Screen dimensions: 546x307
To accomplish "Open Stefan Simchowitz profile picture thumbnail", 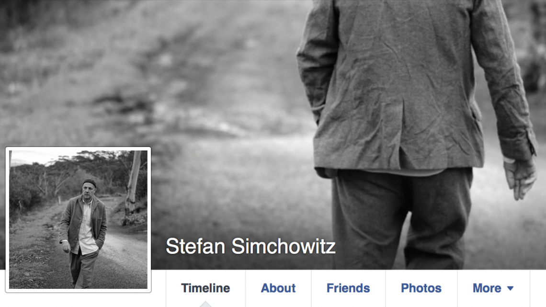I will pyautogui.click(x=79, y=220).
